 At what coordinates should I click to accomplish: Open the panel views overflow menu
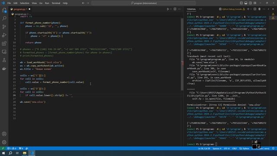tap(200, 9)
